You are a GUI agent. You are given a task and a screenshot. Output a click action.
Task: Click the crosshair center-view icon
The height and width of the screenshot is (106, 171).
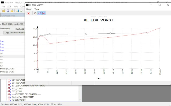35,13
